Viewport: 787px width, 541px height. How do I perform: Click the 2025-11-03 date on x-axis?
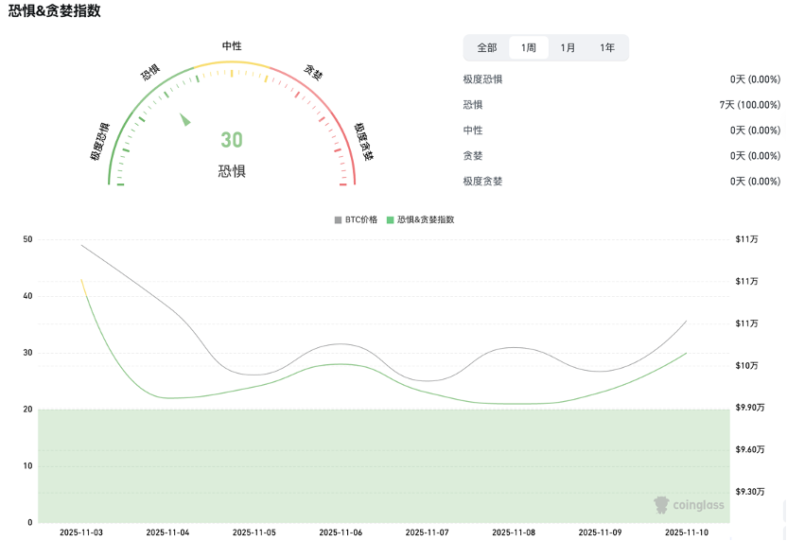(x=80, y=532)
